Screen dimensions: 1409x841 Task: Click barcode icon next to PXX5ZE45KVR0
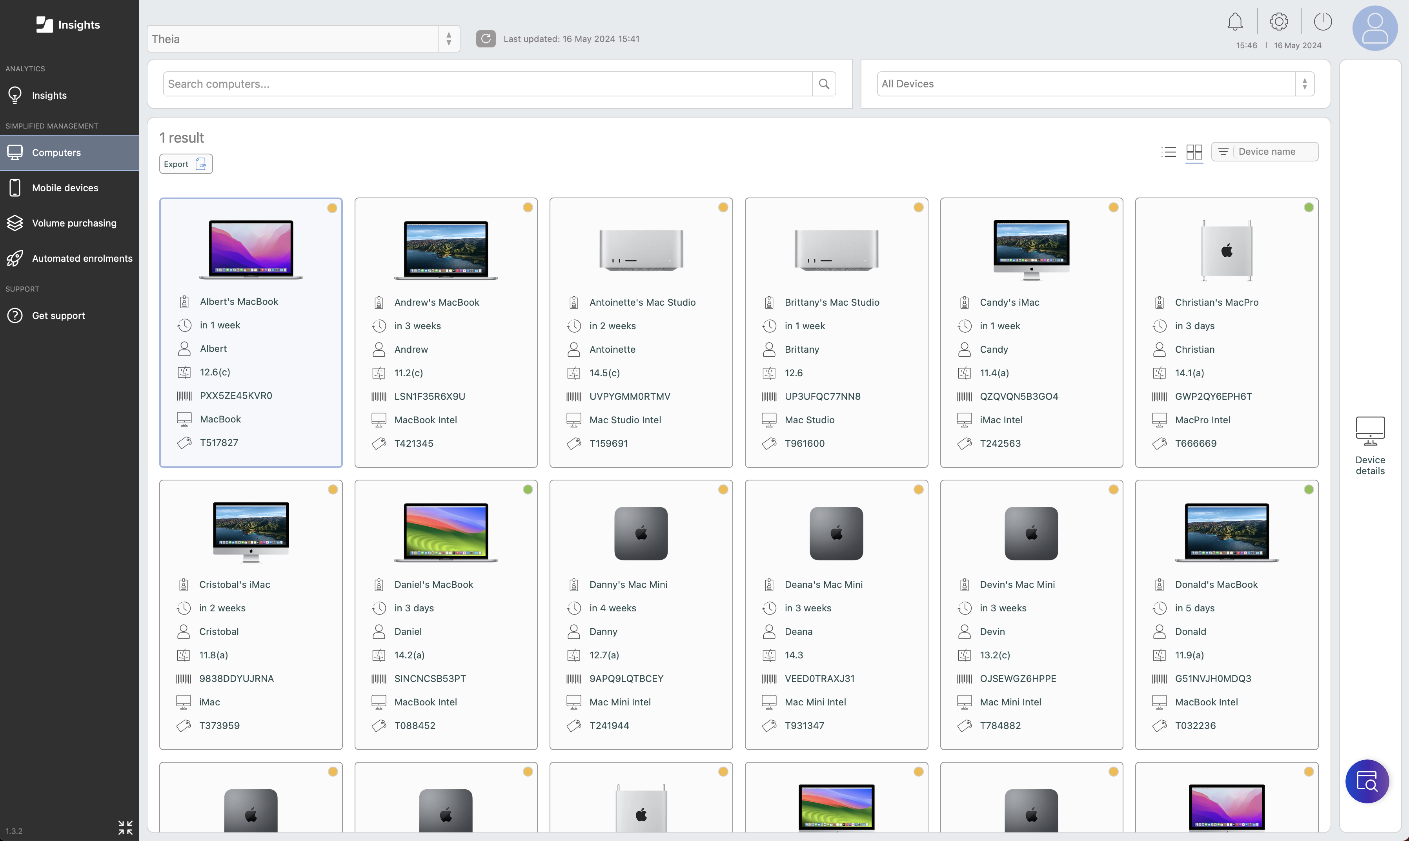184,395
